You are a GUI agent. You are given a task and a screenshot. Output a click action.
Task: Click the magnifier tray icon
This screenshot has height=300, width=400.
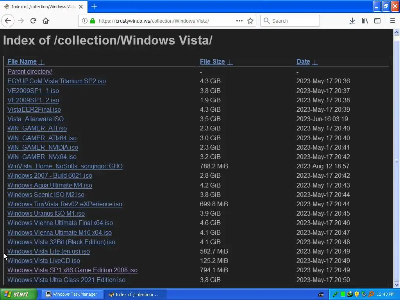371,295
